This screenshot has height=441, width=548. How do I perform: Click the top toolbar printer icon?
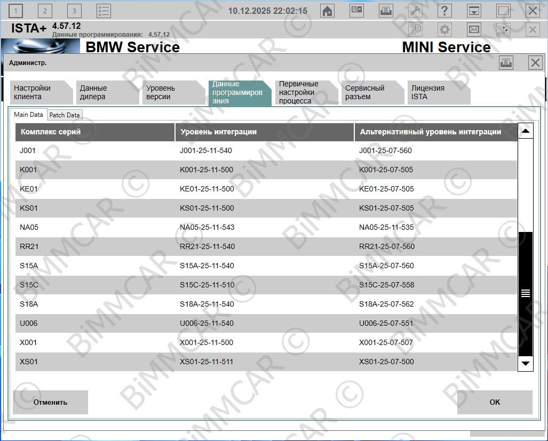[x=386, y=11]
